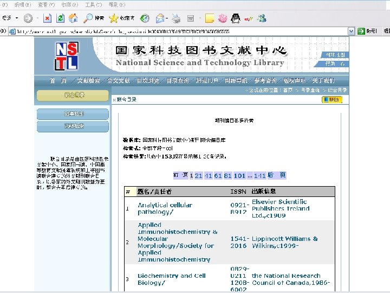Open the Search (magnifier) toolbar button

tap(94, 18)
